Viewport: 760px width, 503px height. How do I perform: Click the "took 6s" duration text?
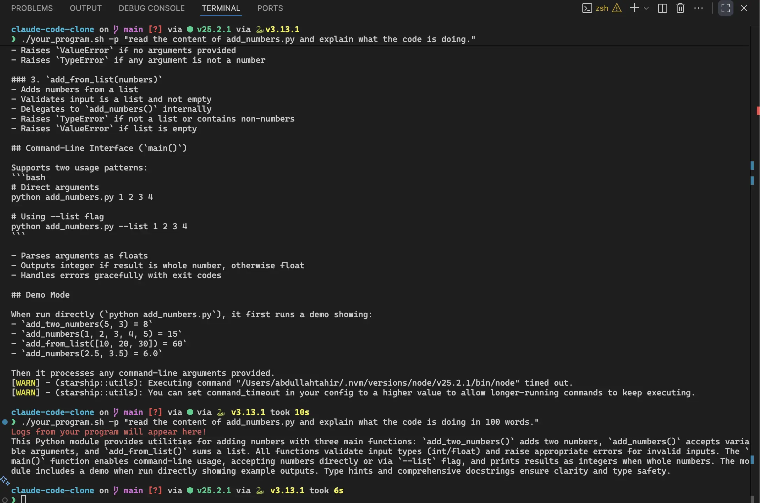pos(327,490)
